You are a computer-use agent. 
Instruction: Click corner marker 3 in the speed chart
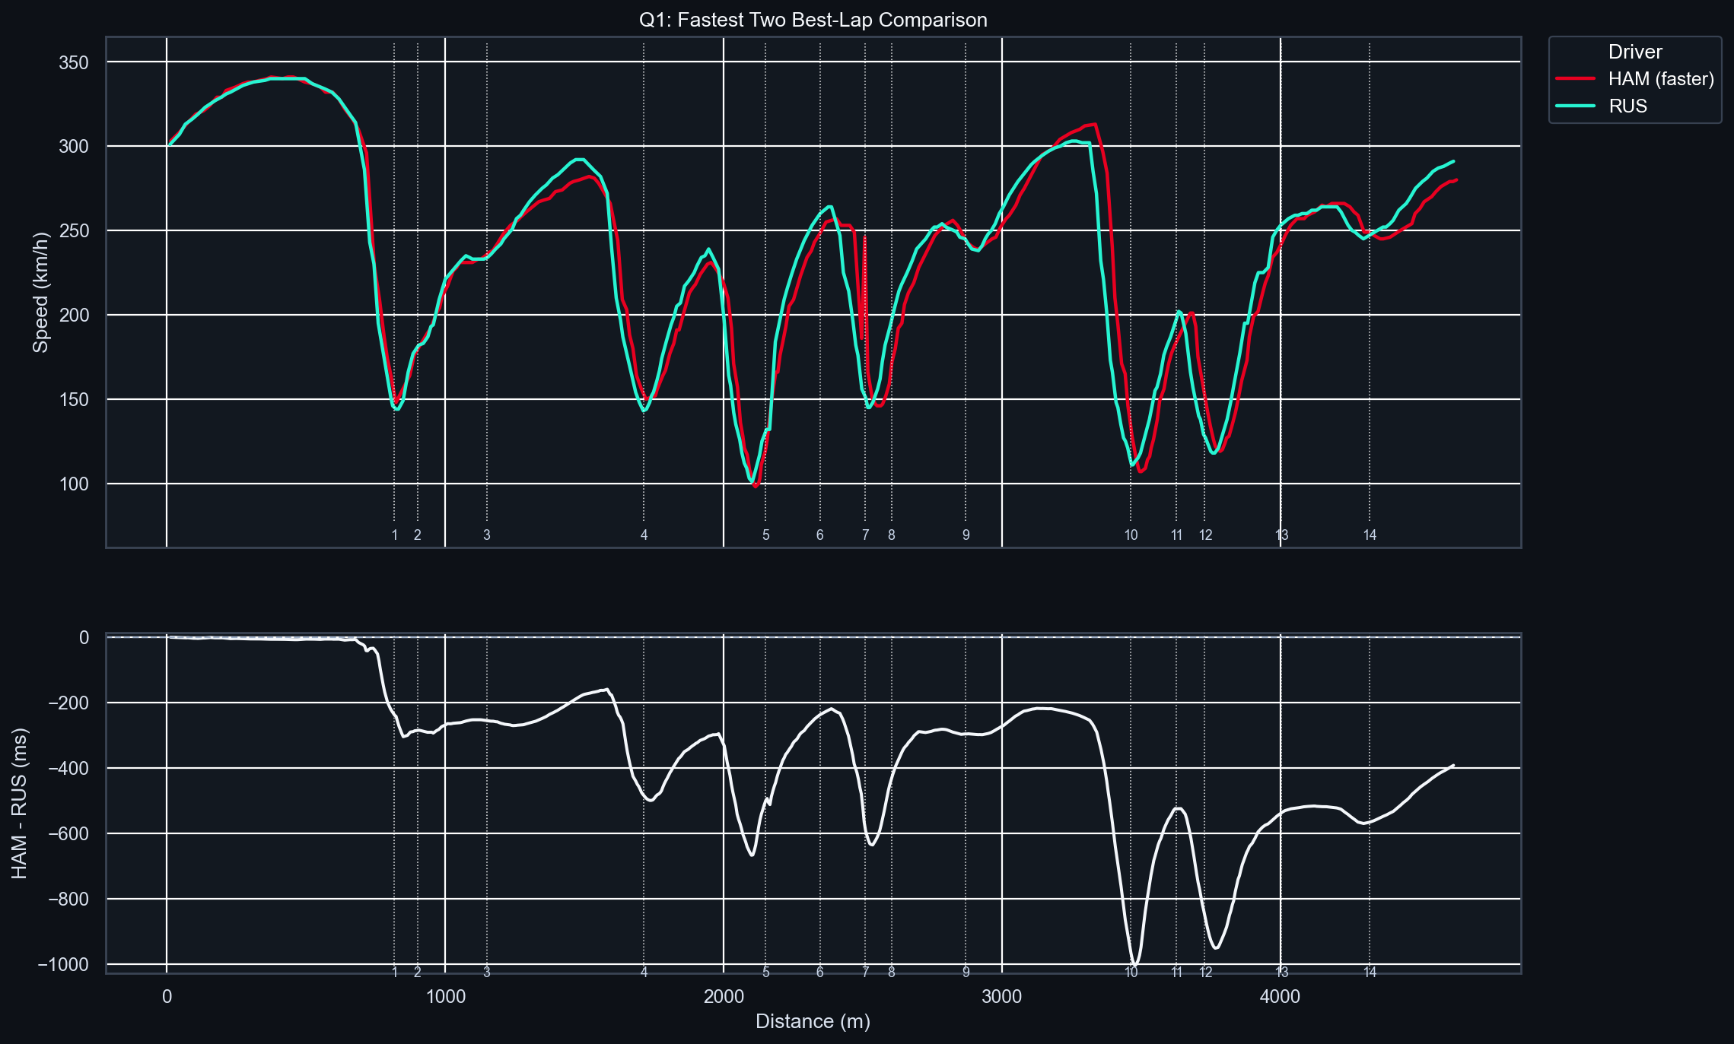(487, 535)
